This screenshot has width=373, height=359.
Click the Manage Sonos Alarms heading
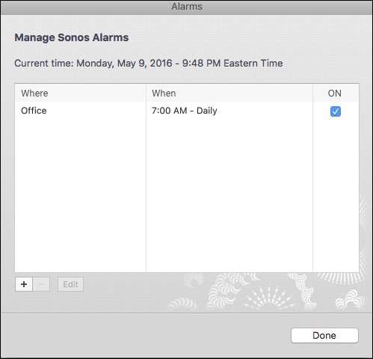point(72,37)
